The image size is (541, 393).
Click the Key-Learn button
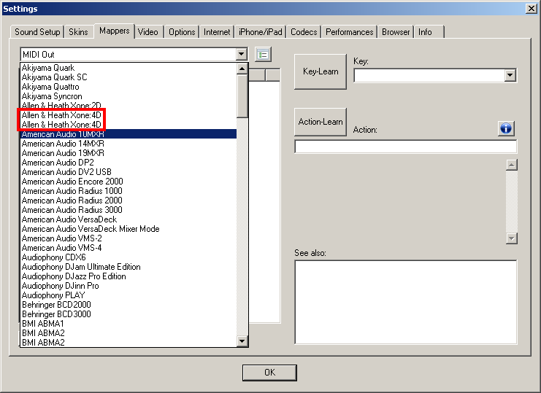(x=321, y=71)
